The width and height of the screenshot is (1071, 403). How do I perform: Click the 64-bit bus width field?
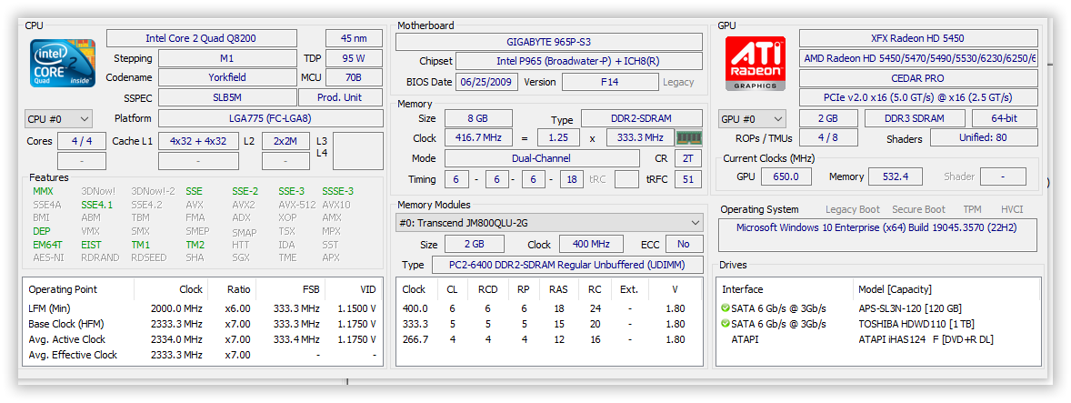click(1005, 118)
